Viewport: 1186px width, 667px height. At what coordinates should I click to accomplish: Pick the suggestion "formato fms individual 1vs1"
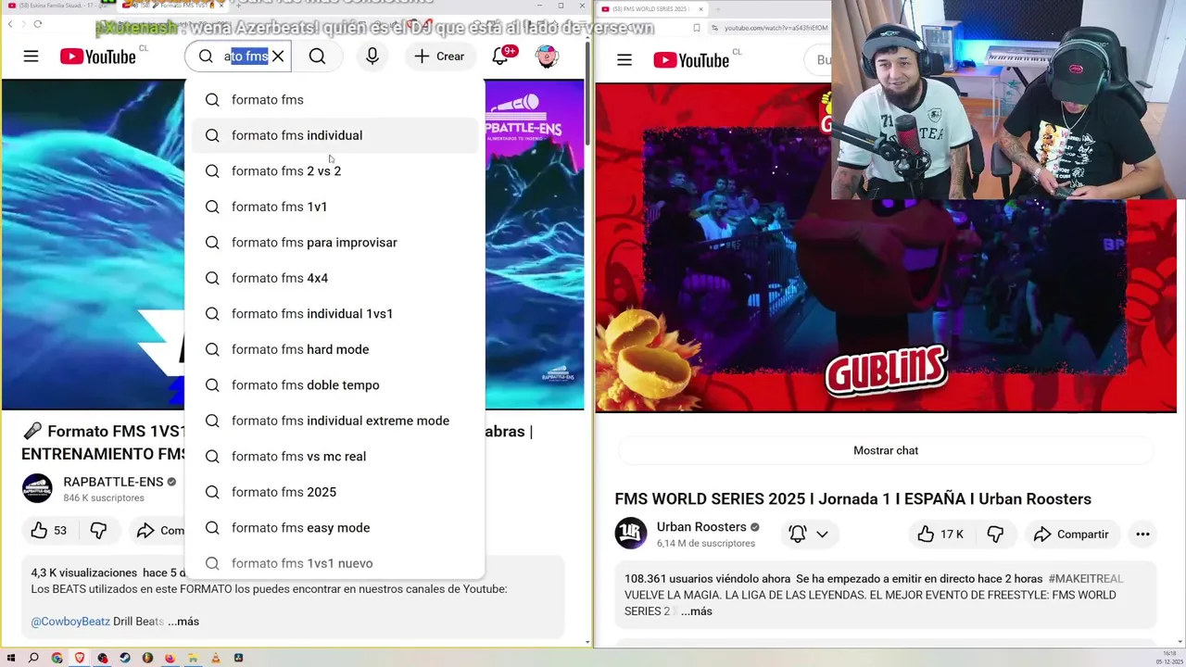335,314
